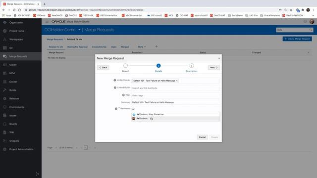Click the Reviewers input field
This screenshot has width=317, height=178.
click(175, 109)
